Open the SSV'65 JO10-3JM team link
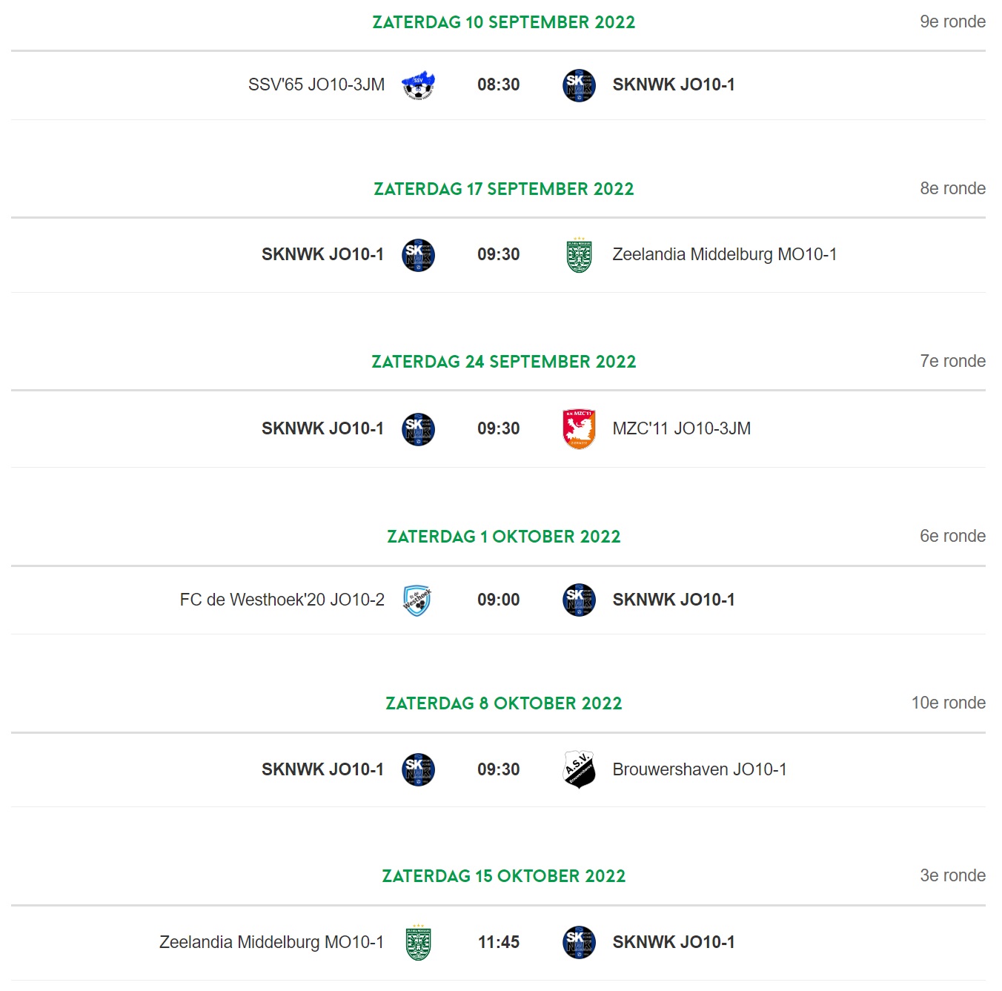The width and height of the screenshot is (1002, 991). 316,85
